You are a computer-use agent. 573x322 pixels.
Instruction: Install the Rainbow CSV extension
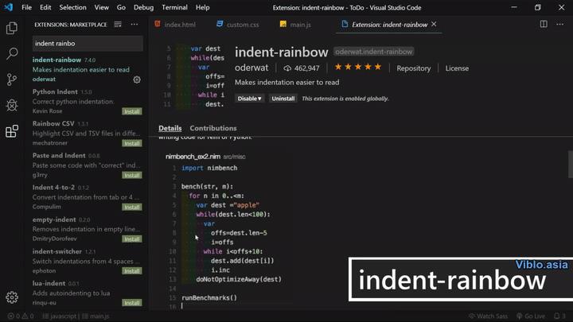tap(132, 143)
